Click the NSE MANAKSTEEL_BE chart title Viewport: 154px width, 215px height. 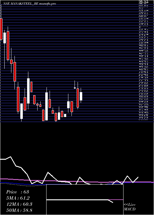[x=30, y=4]
